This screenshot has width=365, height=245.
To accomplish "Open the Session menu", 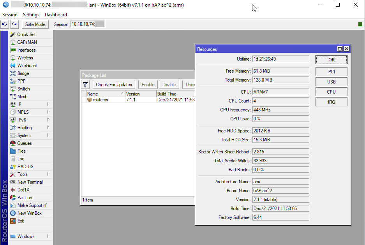I will pos(10,15).
